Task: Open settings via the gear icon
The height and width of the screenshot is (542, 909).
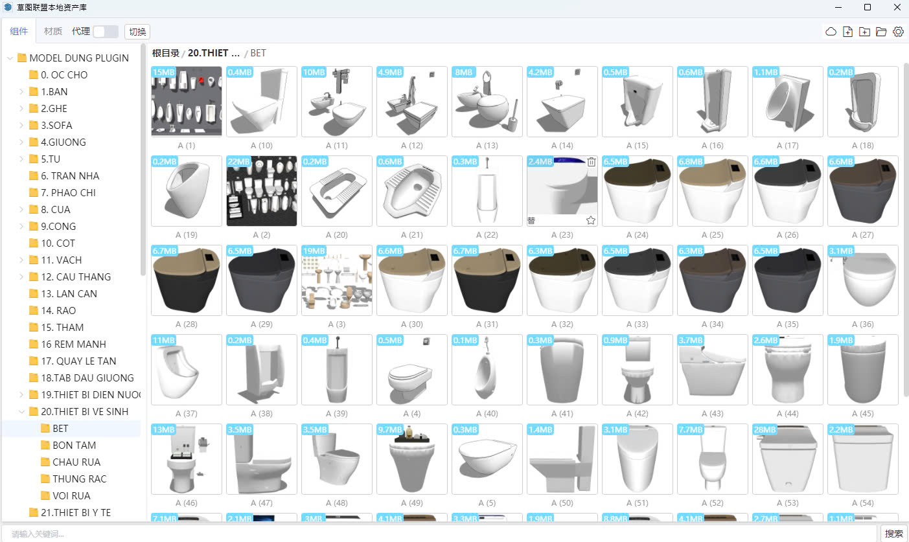Action: (898, 32)
